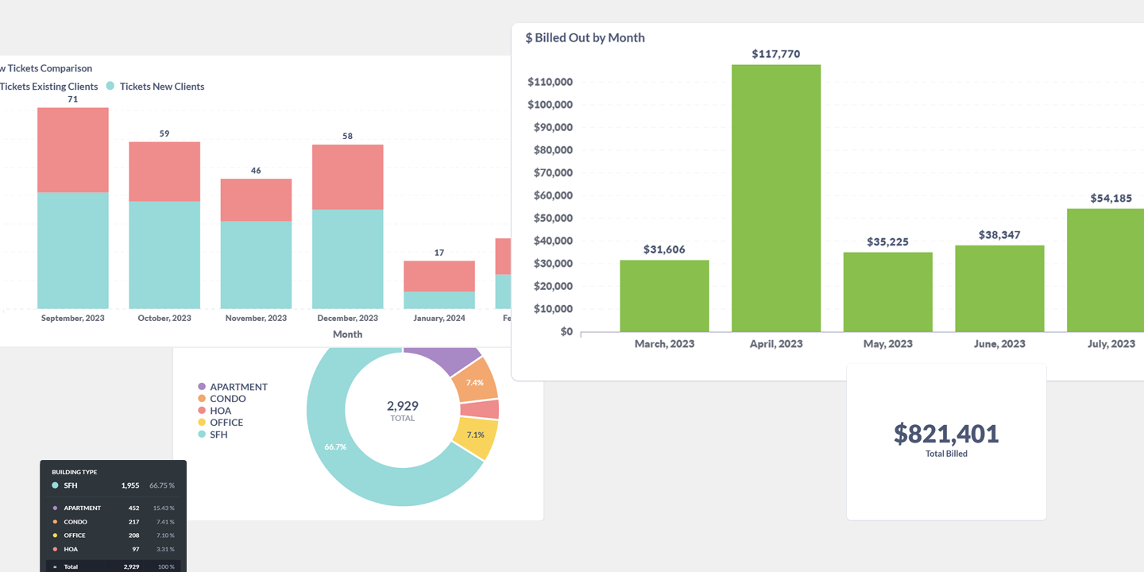This screenshot has width=1144, height=572.
Task: Click the yellow 7.1% donut slice
Action: 475,435
